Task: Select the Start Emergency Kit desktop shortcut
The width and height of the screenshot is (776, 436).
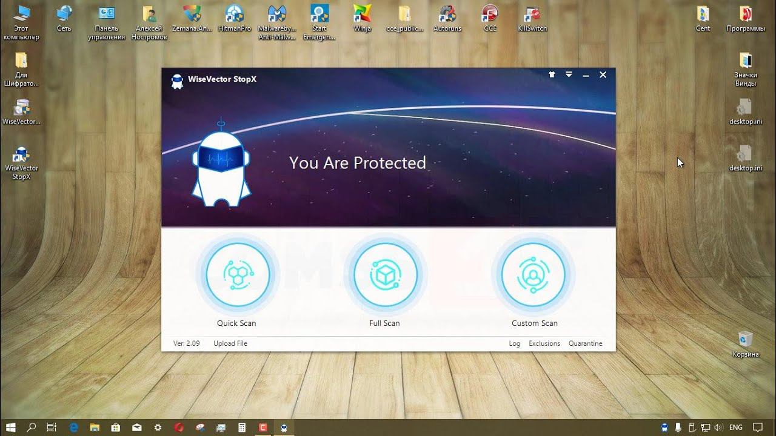Action: 319,22
